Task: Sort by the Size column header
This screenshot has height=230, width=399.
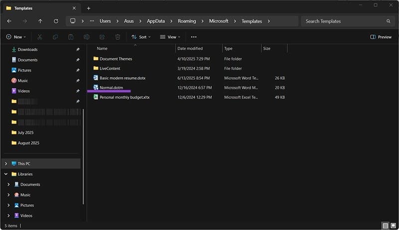Action: pos(267,48)
